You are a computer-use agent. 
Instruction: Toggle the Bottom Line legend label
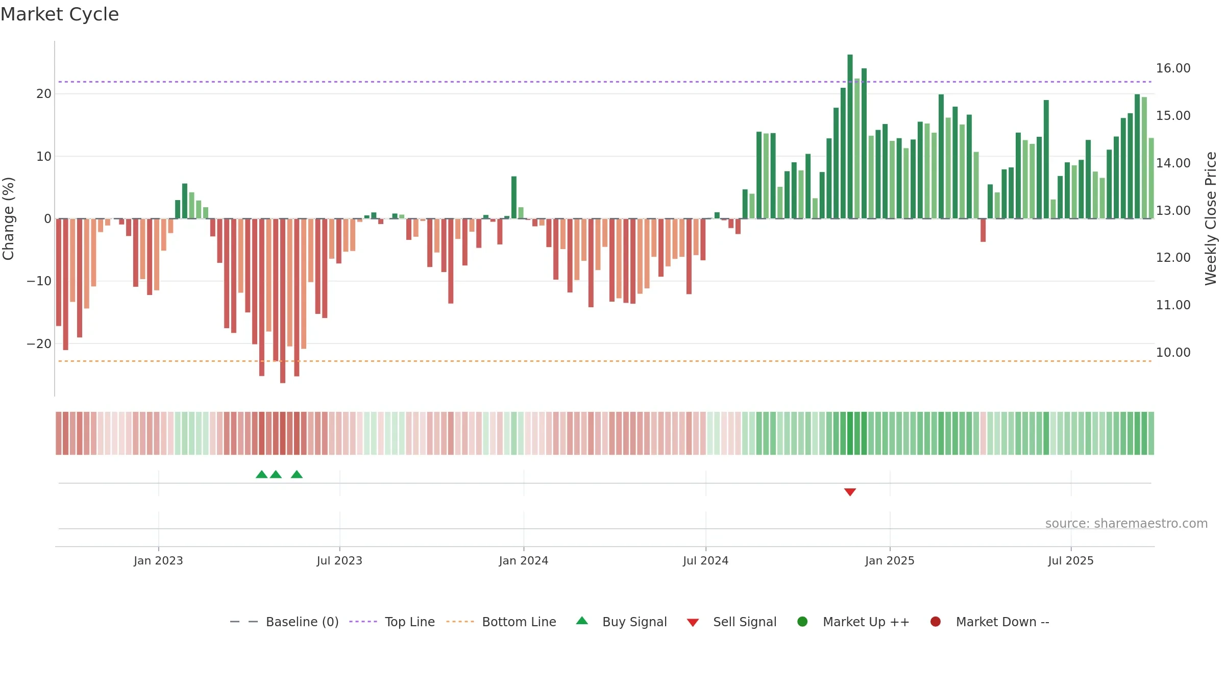click(x=519, y=622)
